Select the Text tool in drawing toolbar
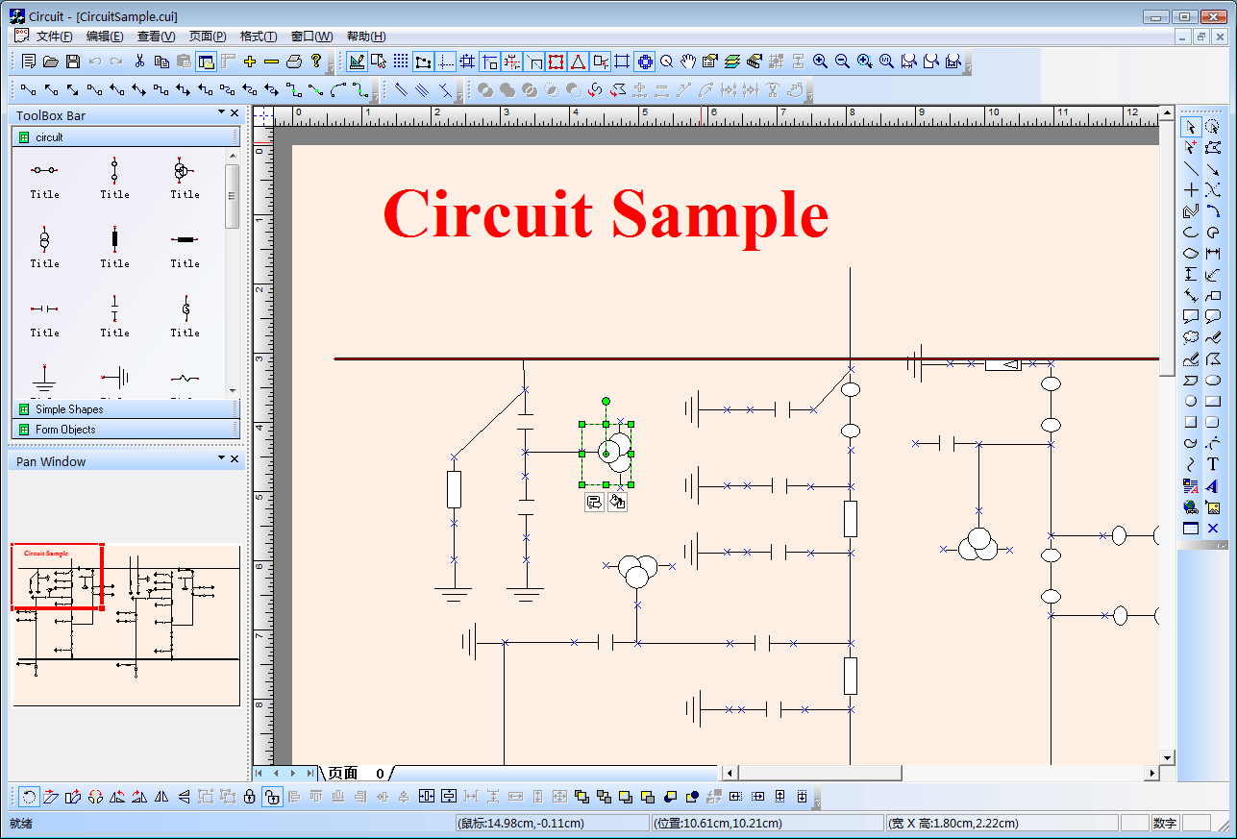The height and width of the screenshot is (839, 1237). [x=1212, y=464]
